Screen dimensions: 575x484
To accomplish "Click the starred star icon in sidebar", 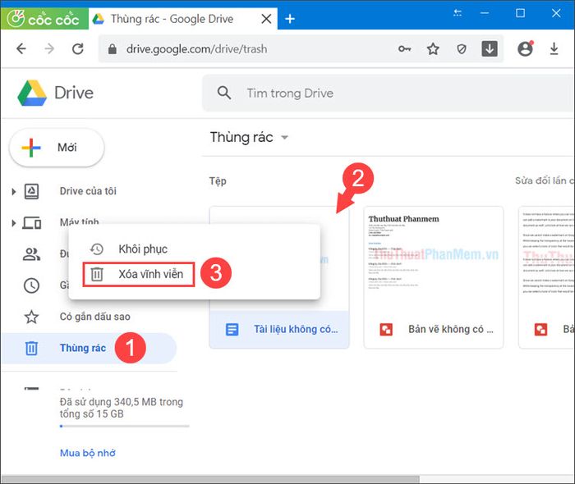I will 31,317.
